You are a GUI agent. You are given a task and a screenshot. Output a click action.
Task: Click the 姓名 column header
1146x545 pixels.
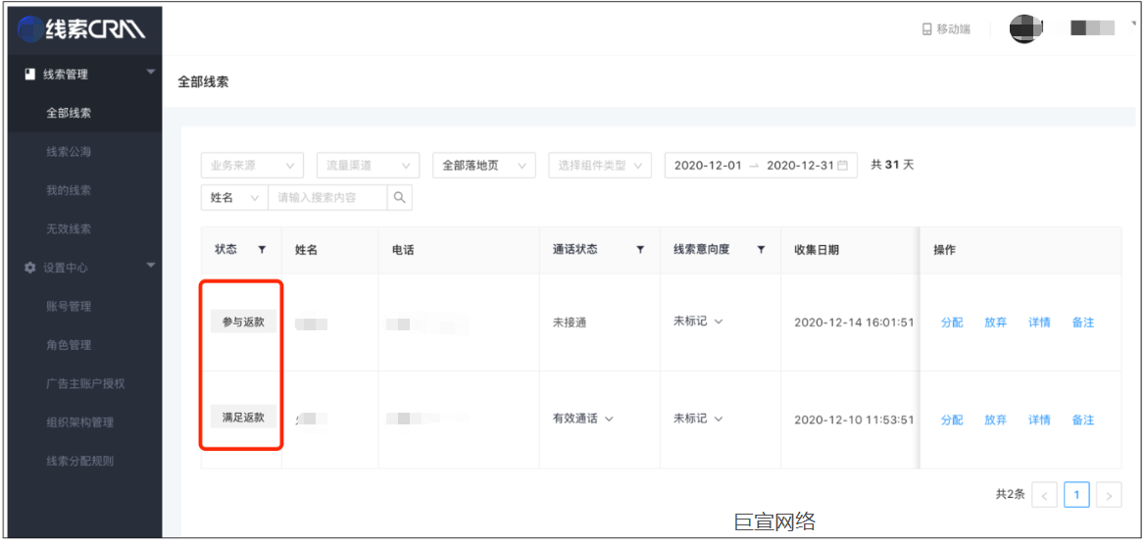point(306,250)
